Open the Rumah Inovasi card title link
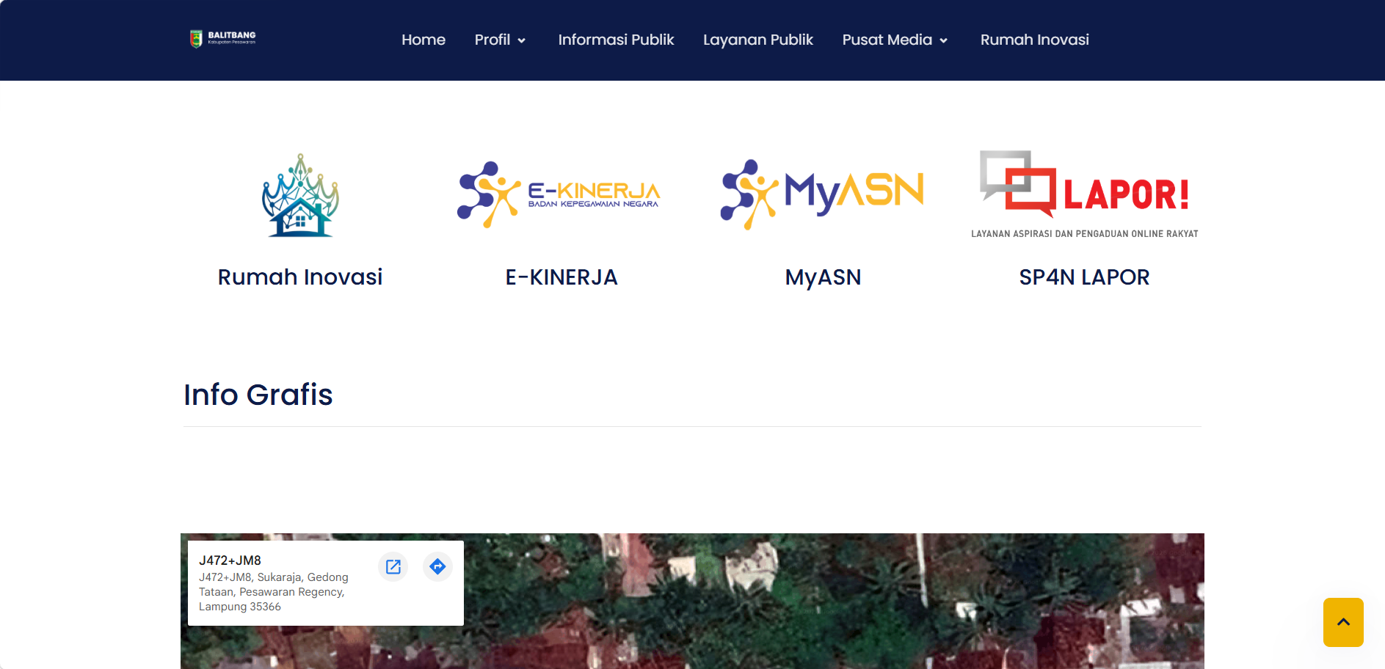The height and width of the screenshot is (669, 1385). pyautogui.click(x=300, y=277)
